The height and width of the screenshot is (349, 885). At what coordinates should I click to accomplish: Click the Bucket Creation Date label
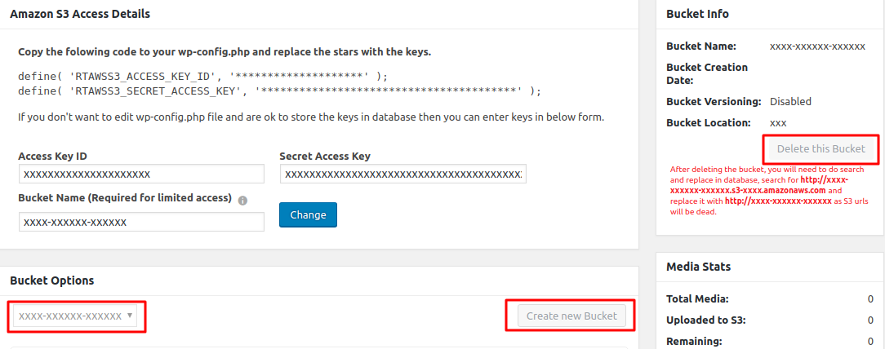(707, 73)
